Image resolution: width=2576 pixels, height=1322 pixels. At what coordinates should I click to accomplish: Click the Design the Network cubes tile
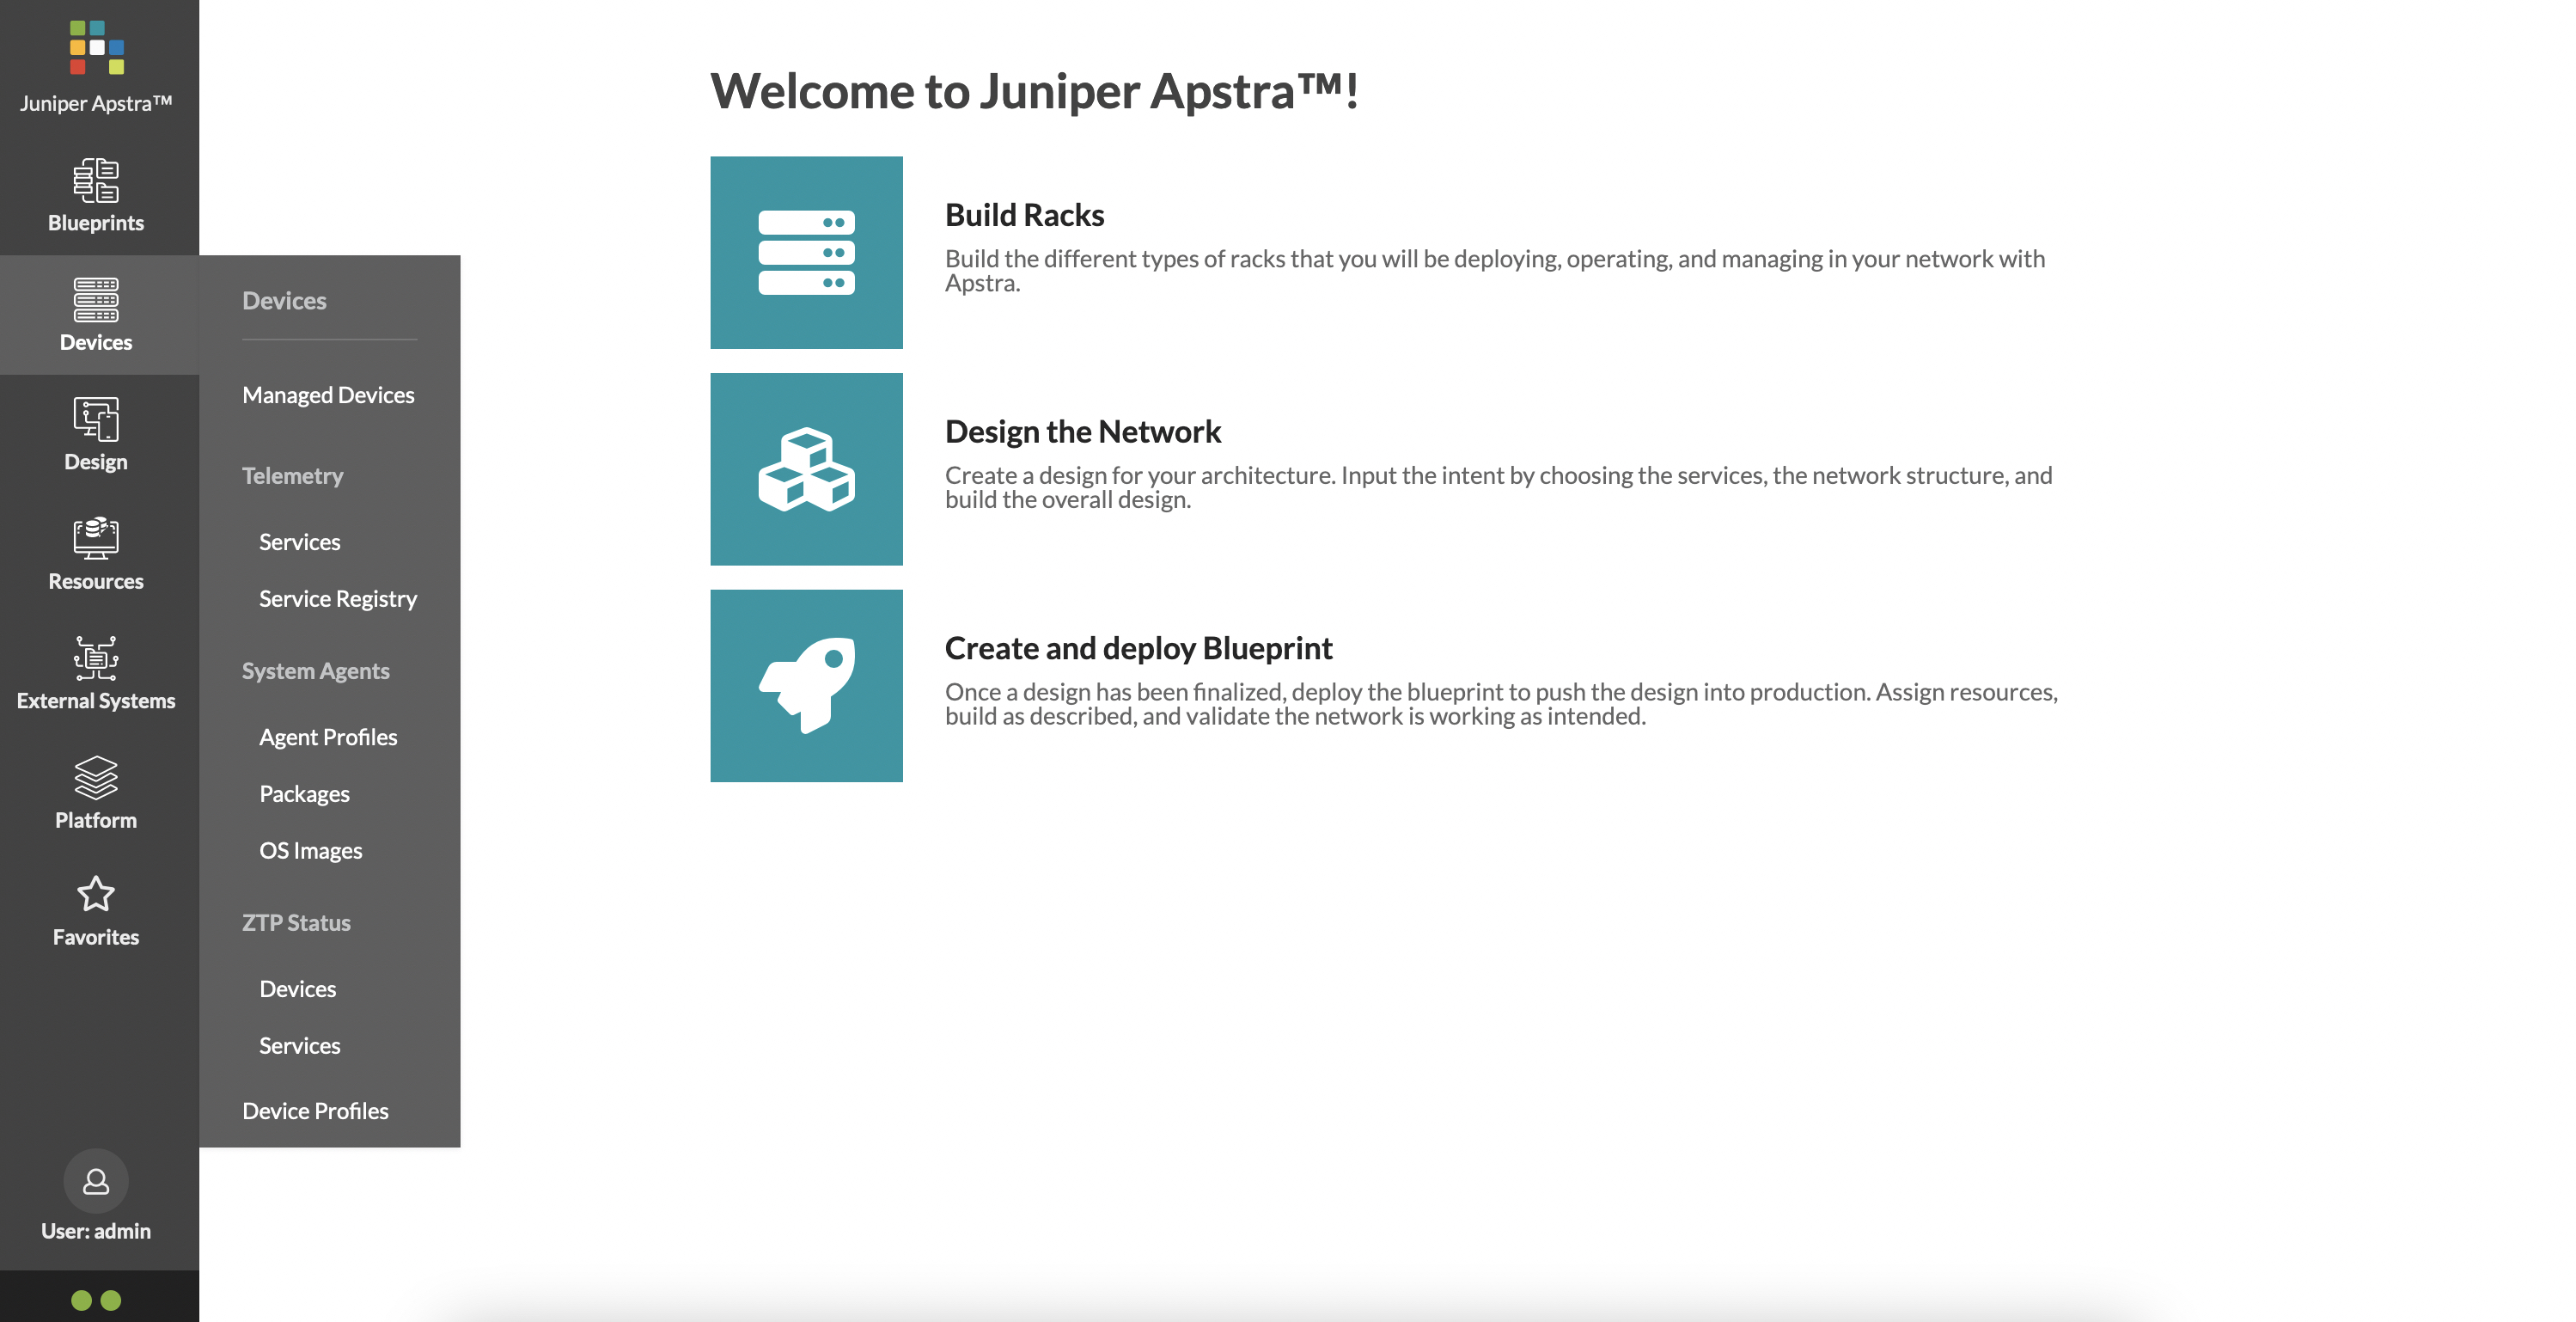(x=806, y=469)
